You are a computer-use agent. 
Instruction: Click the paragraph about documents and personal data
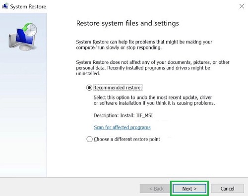[x=153, y=68]
